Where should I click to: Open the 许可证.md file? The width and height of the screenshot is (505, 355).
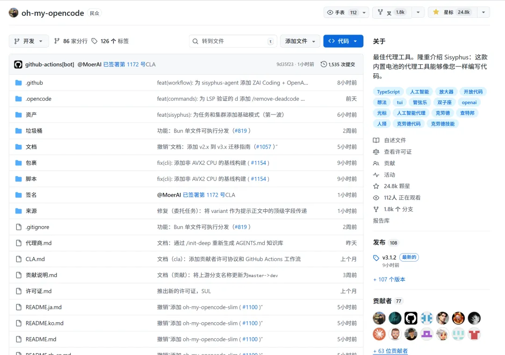(39, 291)
